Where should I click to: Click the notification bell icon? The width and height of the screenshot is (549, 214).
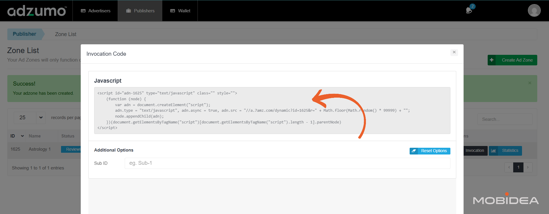tap(469, 11)
